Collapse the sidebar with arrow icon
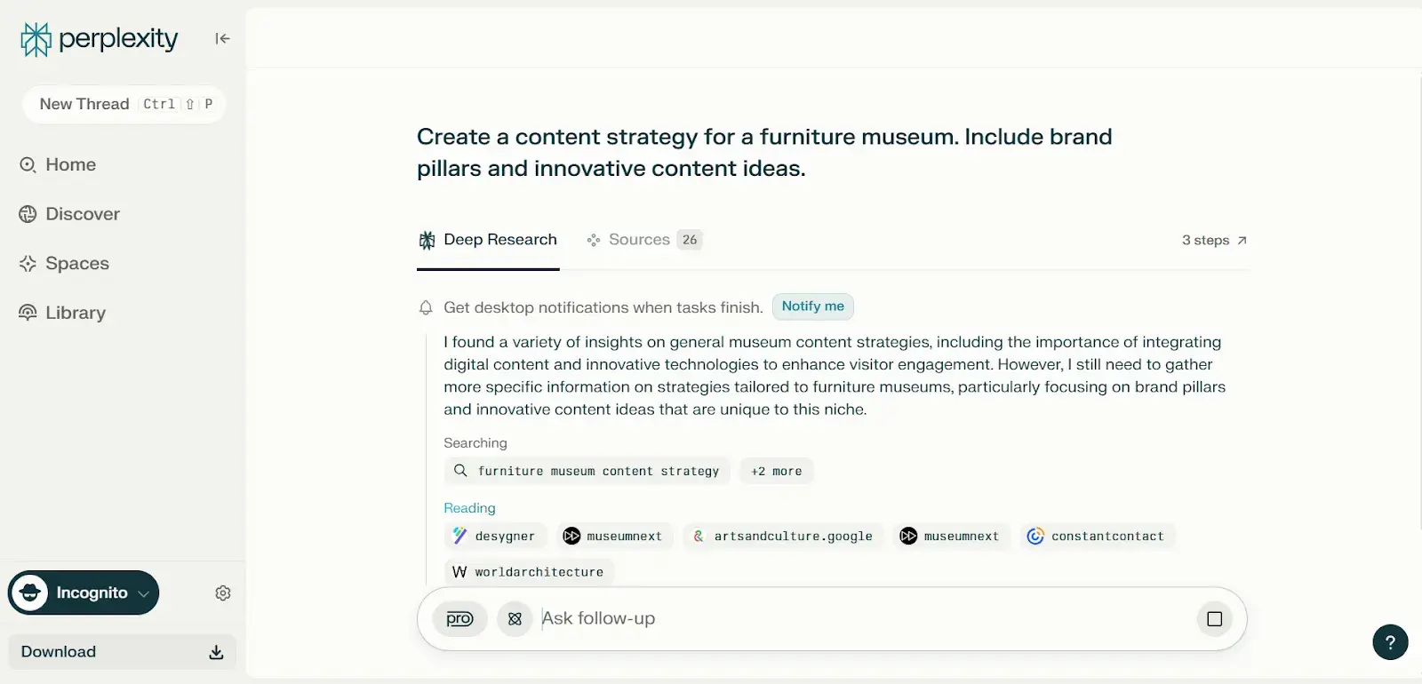The image size is (1422, 684). [x=222, y=38]
